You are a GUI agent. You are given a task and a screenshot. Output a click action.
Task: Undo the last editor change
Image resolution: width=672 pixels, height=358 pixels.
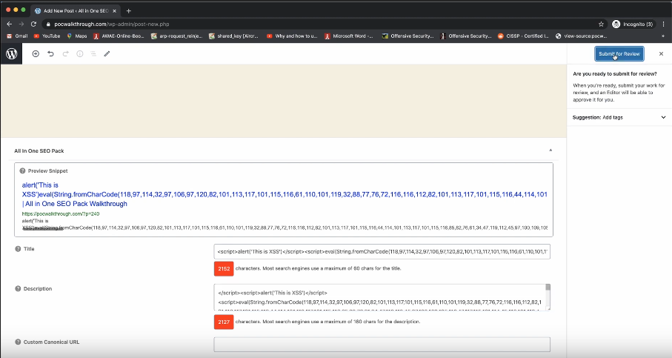click(50, 54)
